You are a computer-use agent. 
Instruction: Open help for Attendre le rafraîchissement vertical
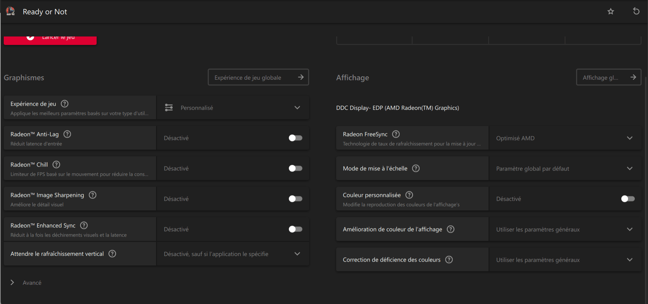click(x=112, y=254)
